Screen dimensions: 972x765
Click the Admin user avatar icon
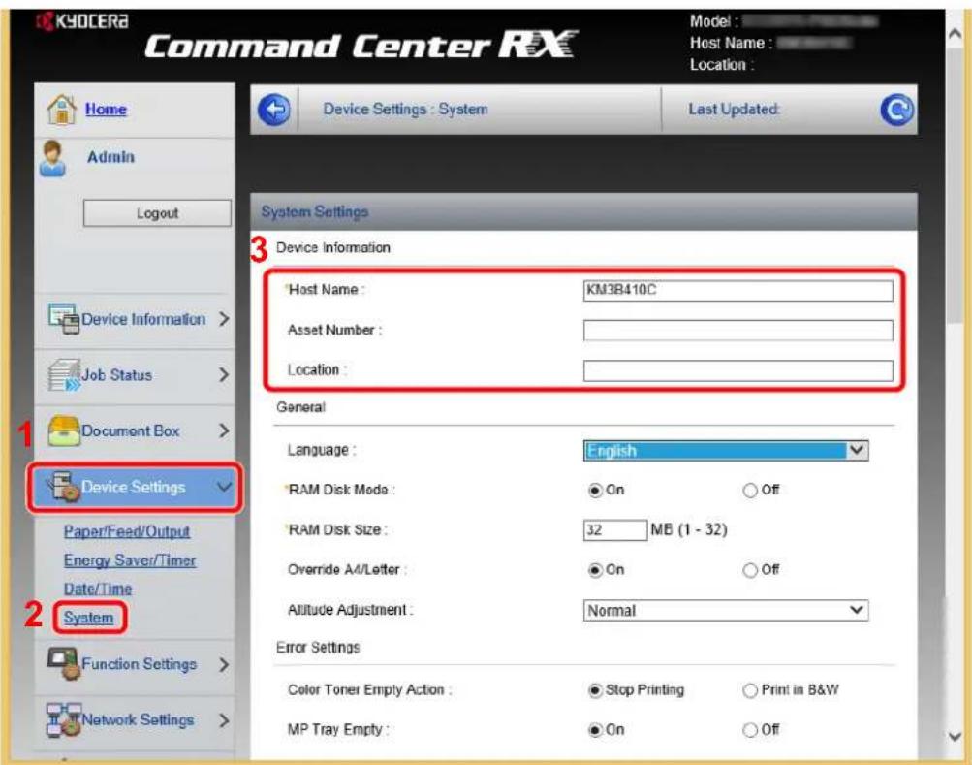click(x=52, y=158)
